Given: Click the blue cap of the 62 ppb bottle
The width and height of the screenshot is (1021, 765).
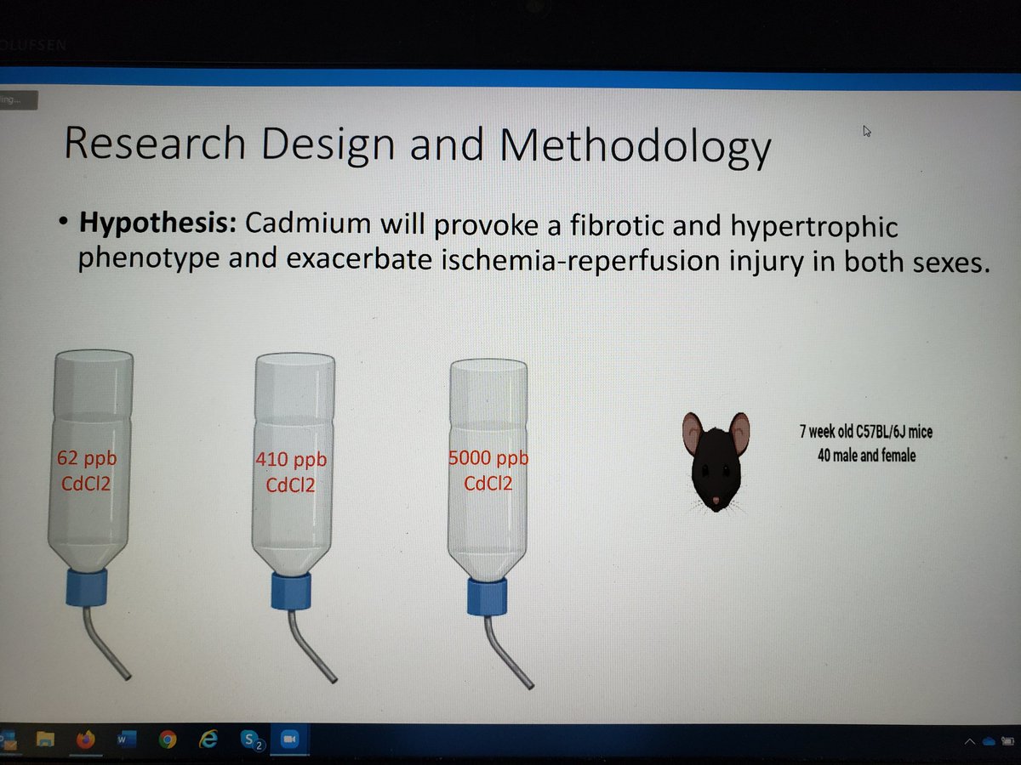Looking at the screenshot, I should point(86,586).
